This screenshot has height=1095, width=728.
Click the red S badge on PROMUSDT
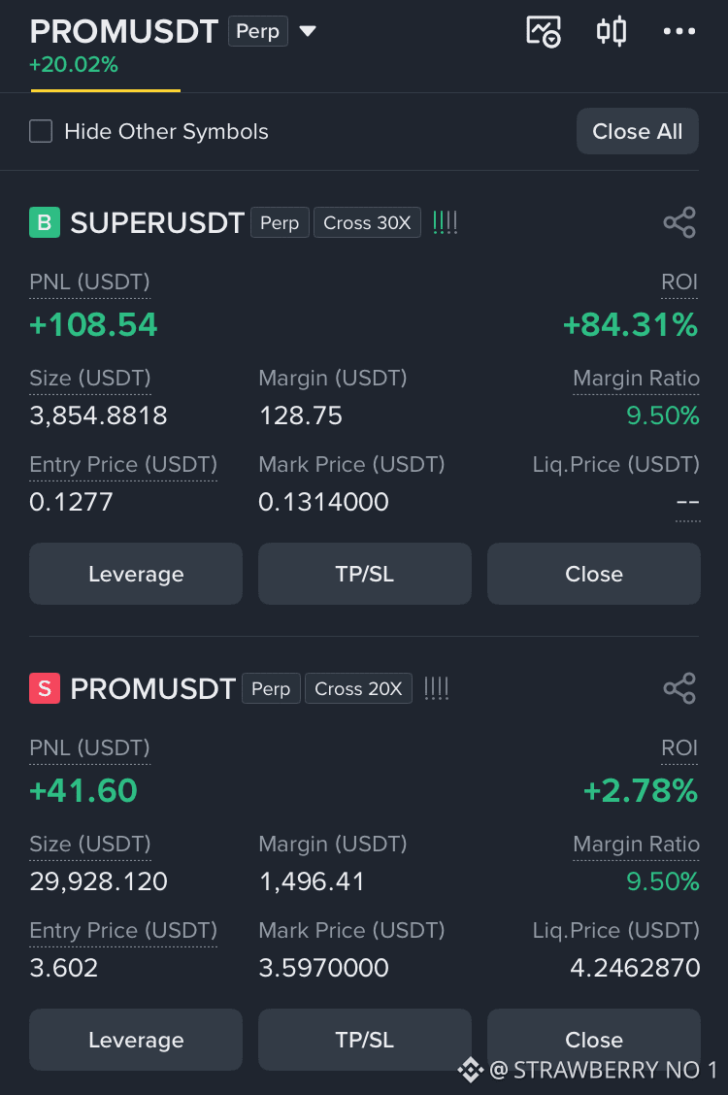tap(45, 688)
